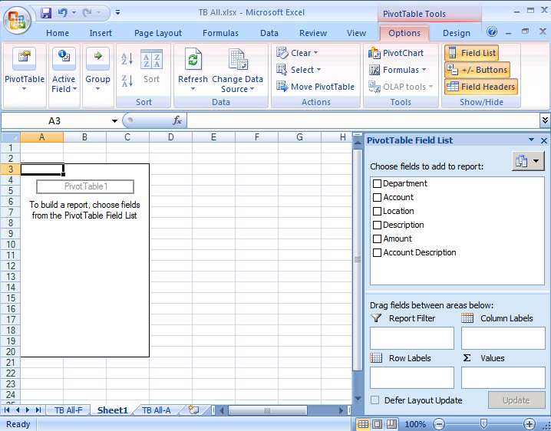Viewport: 551px width, 431px height.
Task: Zoom in with the plus button
Action: tap(530, 424)
